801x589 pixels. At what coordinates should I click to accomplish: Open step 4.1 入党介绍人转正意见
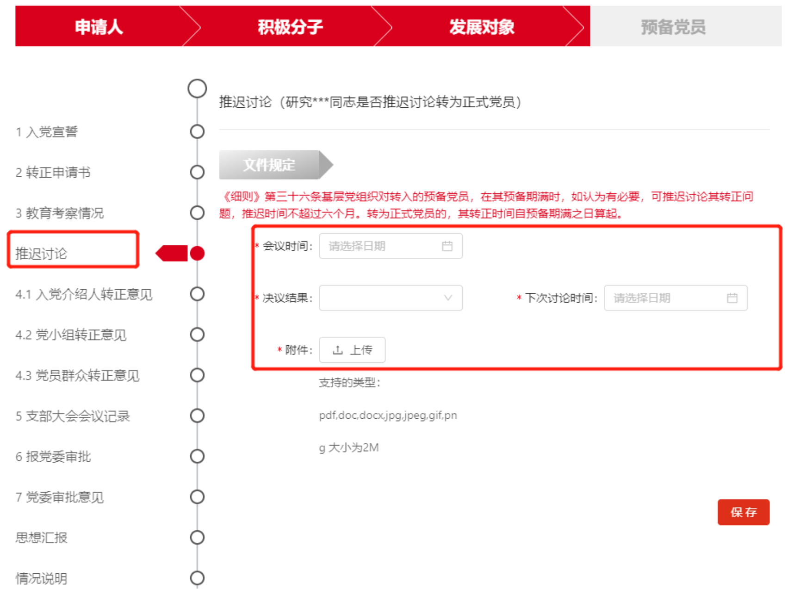[x=84, y=294]
